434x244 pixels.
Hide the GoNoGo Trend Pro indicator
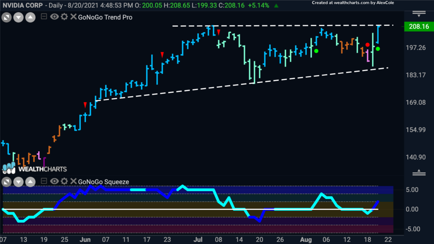pos(54,17)
